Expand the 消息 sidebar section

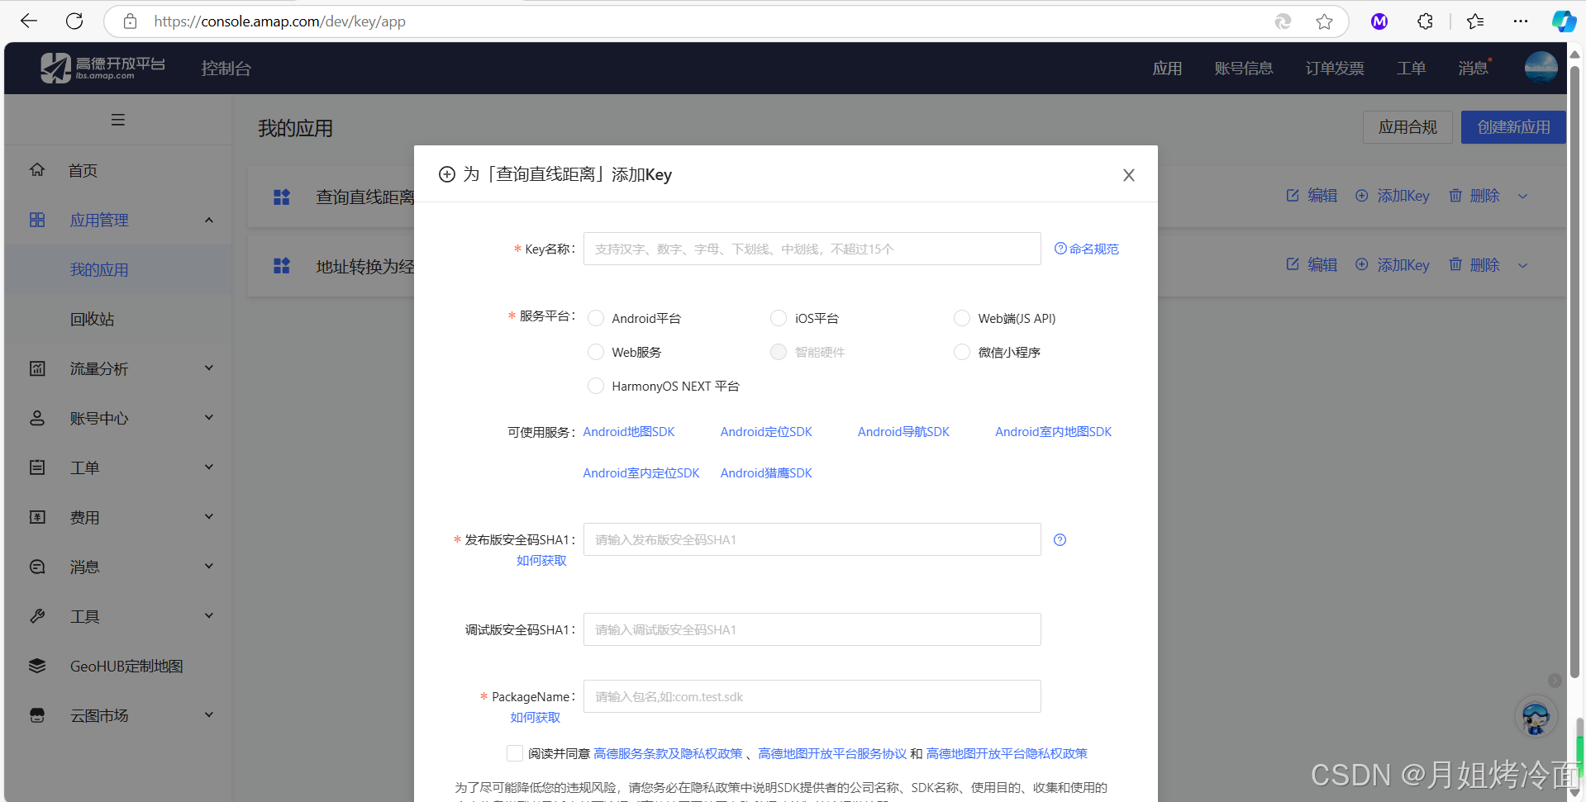[208, 566]
